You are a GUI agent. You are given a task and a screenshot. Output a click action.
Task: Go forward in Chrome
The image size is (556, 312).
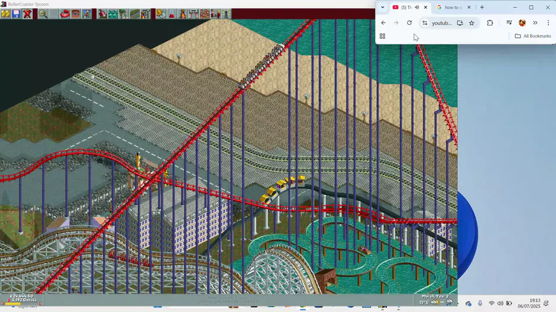(x=396, y=23)
